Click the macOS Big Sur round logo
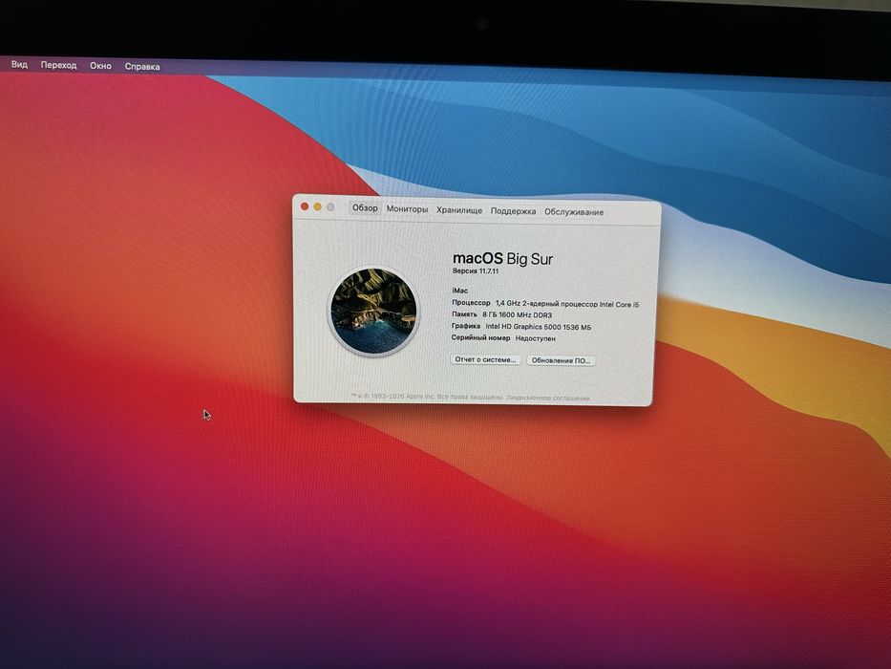Screen dimensions: 891x669 click(x=374, y=312)
